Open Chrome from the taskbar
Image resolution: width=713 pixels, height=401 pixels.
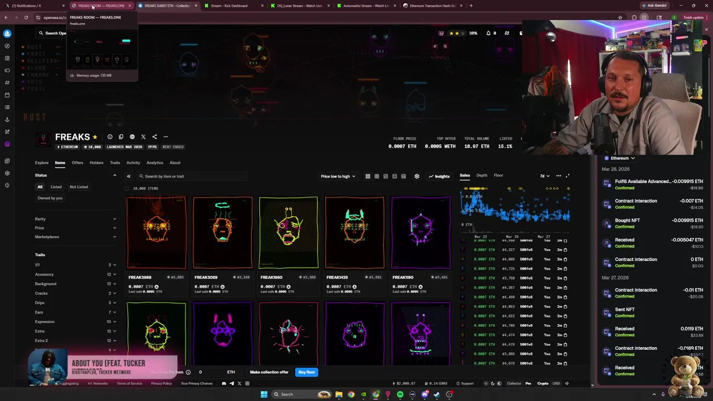tap(351, 394)
